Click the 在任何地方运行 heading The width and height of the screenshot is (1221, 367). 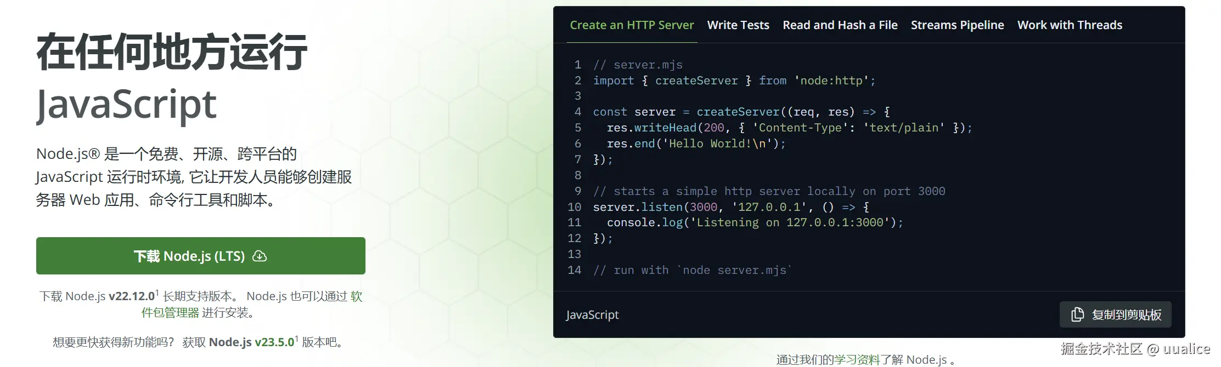coord(172,52)
